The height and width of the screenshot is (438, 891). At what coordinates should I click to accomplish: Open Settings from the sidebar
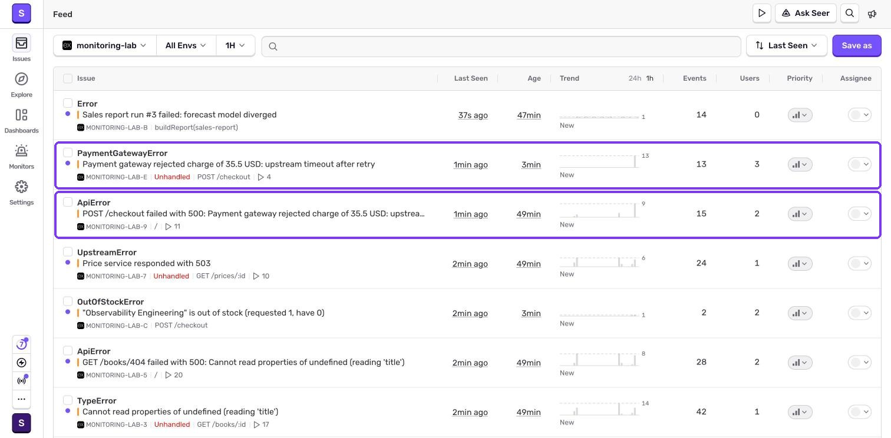(21, 191)
